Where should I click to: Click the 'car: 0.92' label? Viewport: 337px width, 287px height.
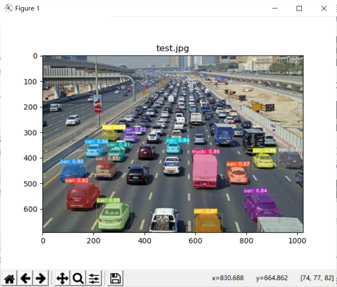pos(77,181)
